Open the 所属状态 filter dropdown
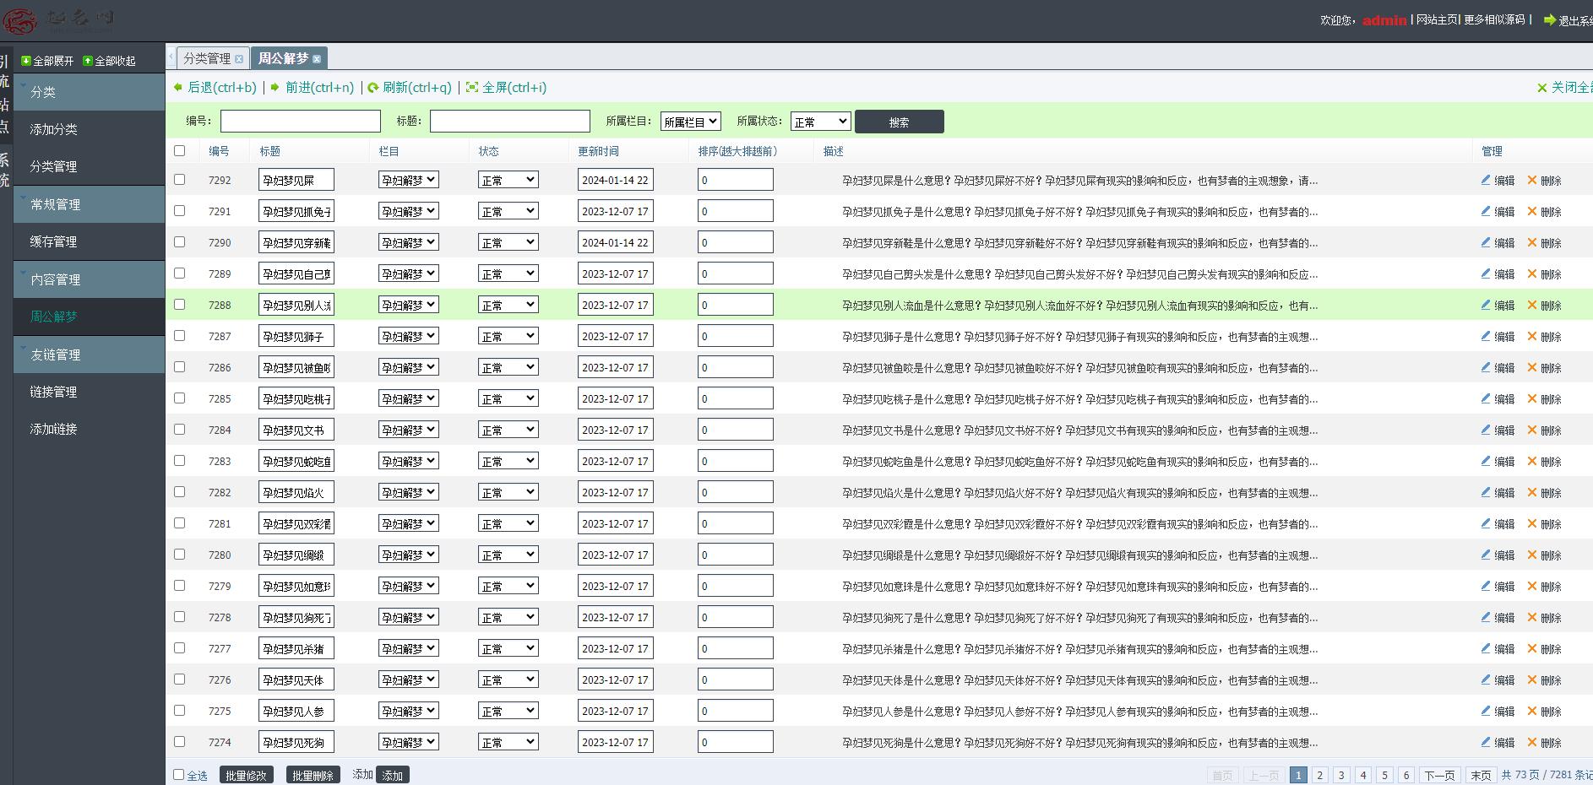This screenshot has width=1593, height=785. click(820, 122)
